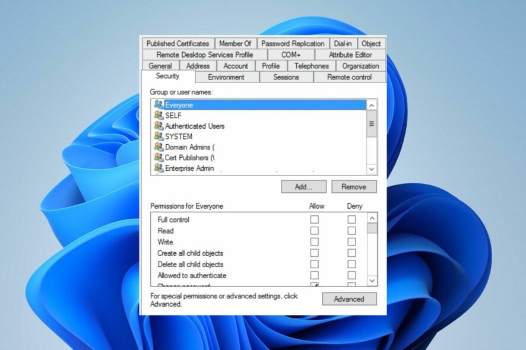Select the Cert Publishers group icon

pyautogui.click(x=159, y=158)
